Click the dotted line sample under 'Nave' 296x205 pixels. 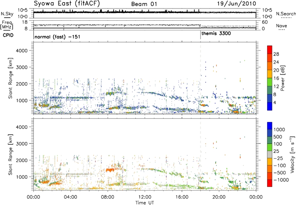pyautogui.click(x=282, y=30)
